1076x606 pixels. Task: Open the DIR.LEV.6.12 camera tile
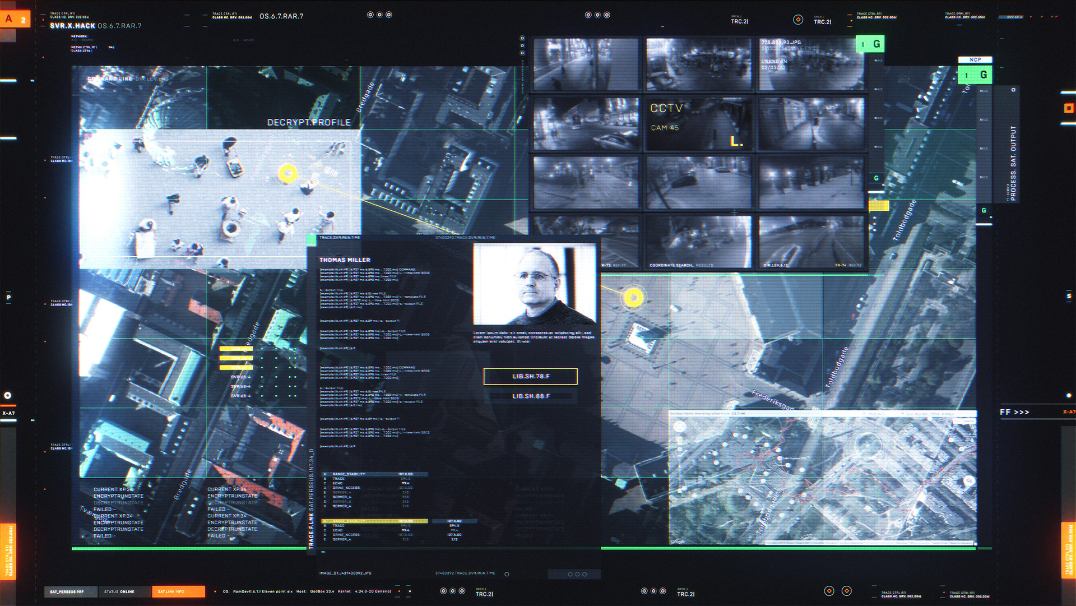[x=811, y=242]
